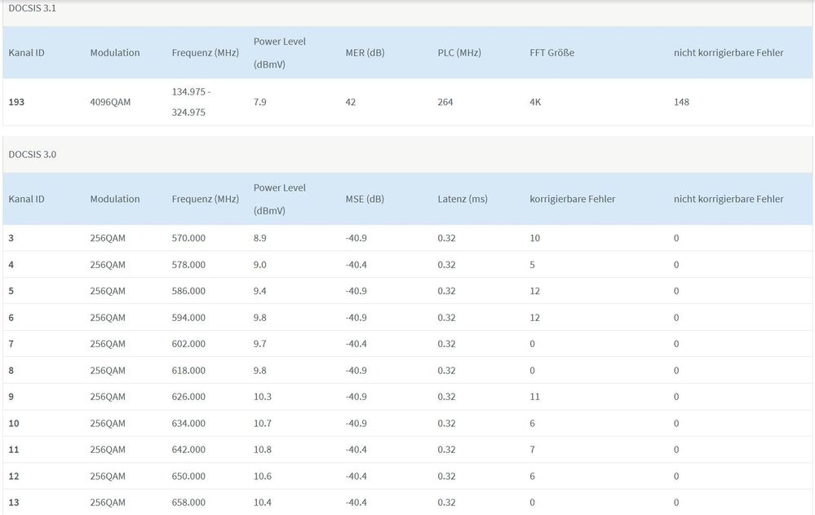Click the korrigierbare Fehler column header
This screenshot has height=515, width=815.
pos(572,199)
